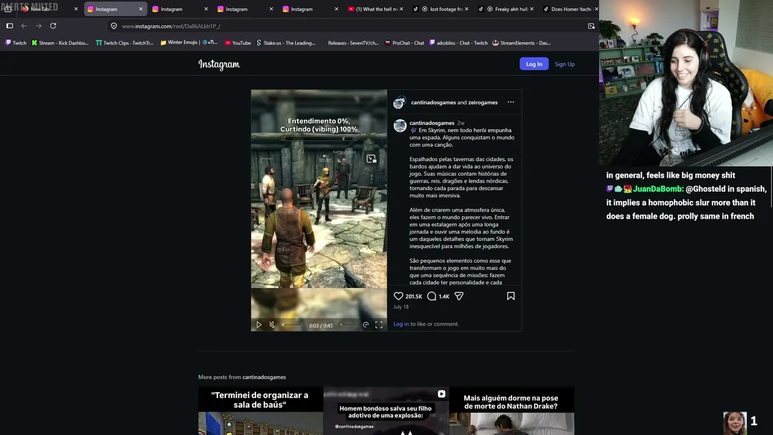773x435 pixels.
Task: Open the Stake.us bookmark
Action: [286, 43]
